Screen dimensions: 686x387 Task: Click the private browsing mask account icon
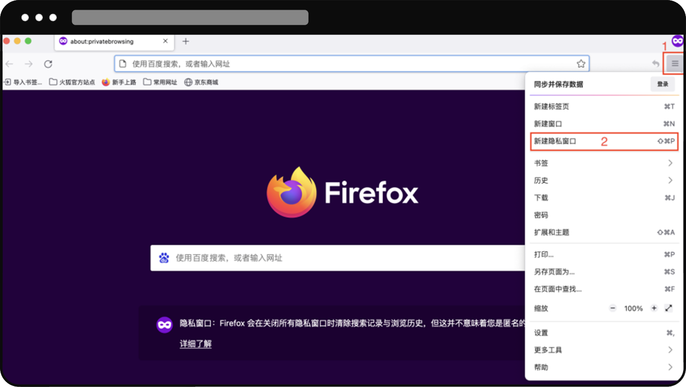[x=677, y=41]
